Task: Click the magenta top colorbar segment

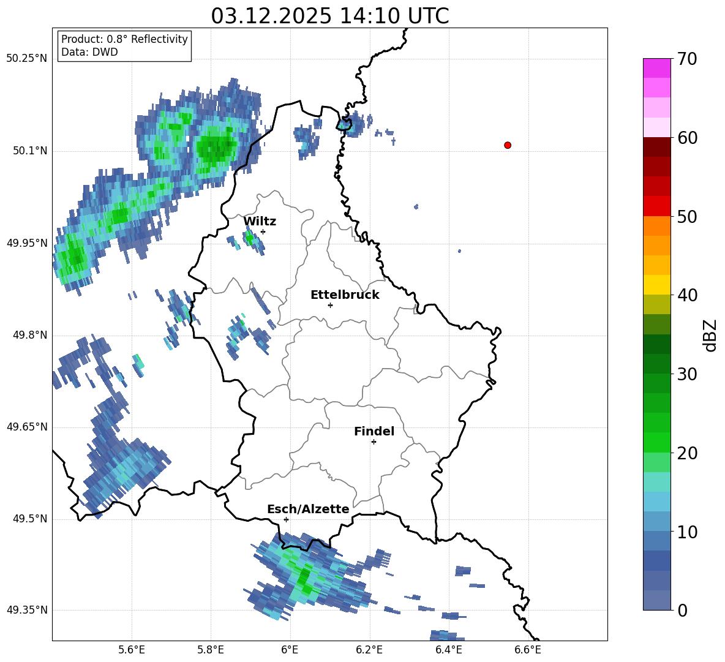Action: click(657, 68)
